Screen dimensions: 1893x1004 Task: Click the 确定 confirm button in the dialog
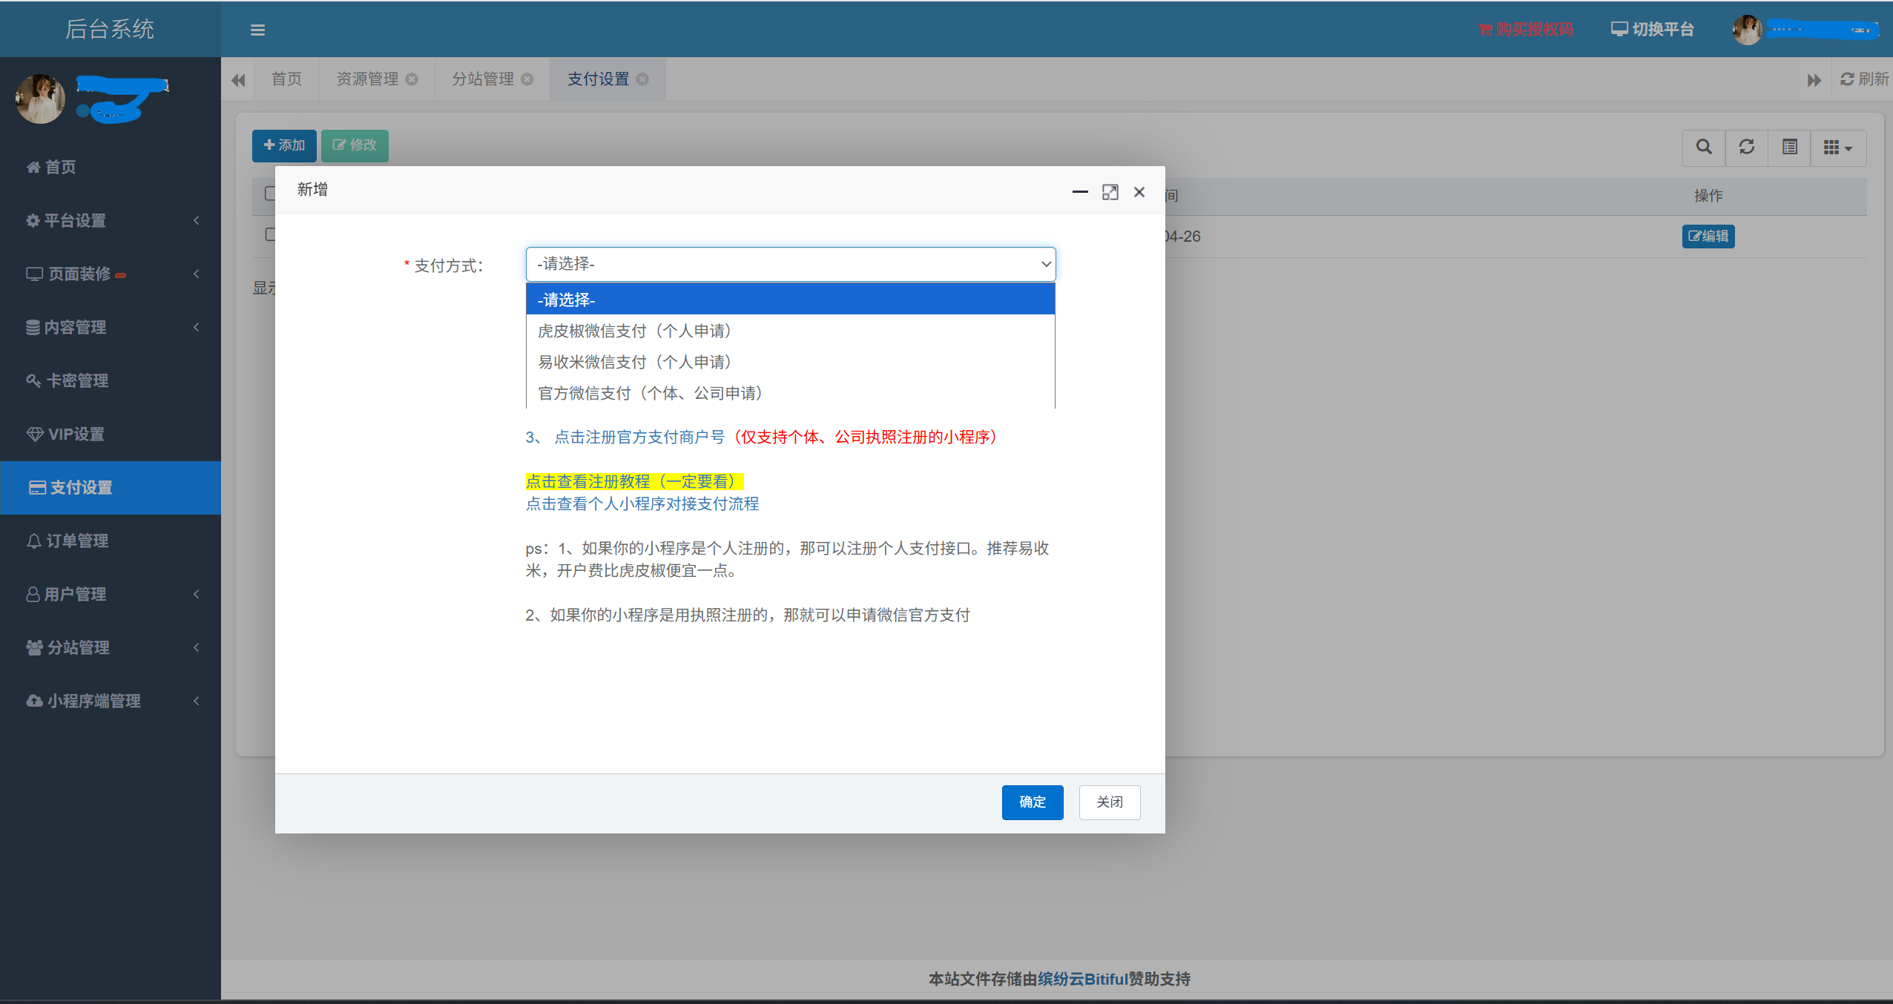(1032, 802)
